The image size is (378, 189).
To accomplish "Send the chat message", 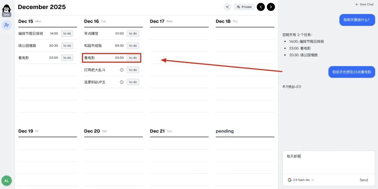I will [x=364, y=180].
